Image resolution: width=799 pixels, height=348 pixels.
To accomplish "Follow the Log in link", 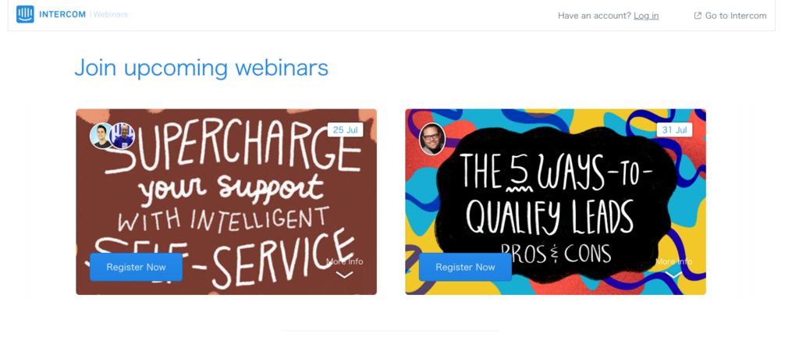I will coord(646,16).
